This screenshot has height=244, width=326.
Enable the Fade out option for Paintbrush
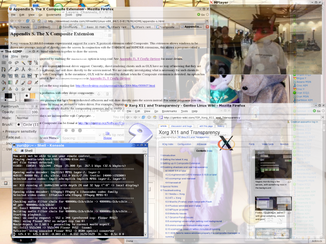[x=3, y=137]
